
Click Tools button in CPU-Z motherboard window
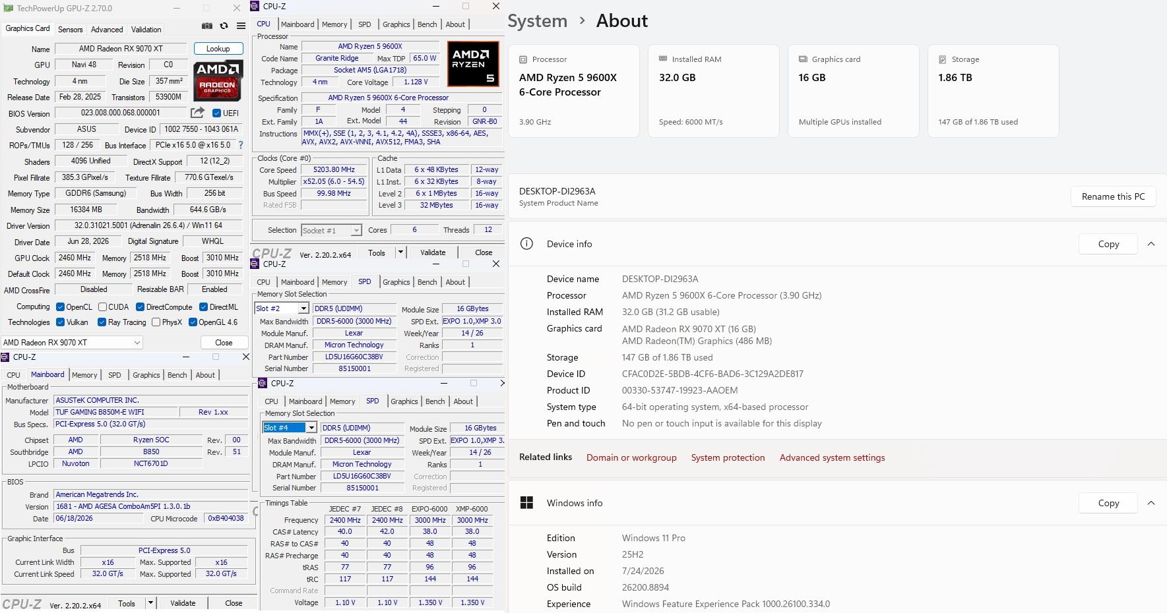[x=127, y=603]
